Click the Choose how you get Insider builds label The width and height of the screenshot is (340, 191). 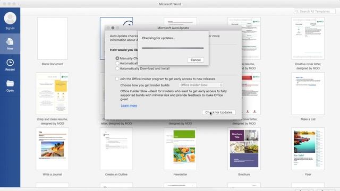pyautogui.click(x=145, y=85)
